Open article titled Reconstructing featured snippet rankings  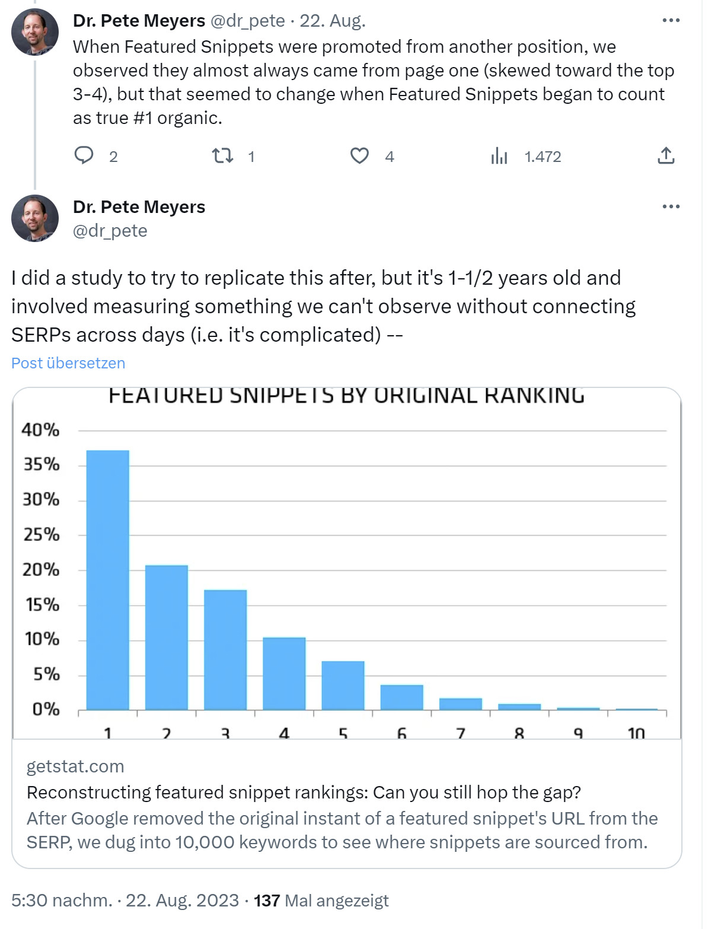pos(304,793)
